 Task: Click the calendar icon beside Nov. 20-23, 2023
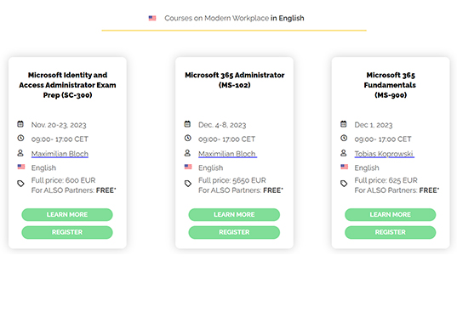pos(20,124)
